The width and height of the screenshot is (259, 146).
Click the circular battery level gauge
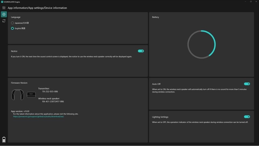coord(202,44)
